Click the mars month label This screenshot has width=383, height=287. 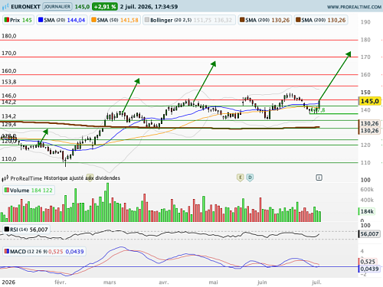point(110,282)
